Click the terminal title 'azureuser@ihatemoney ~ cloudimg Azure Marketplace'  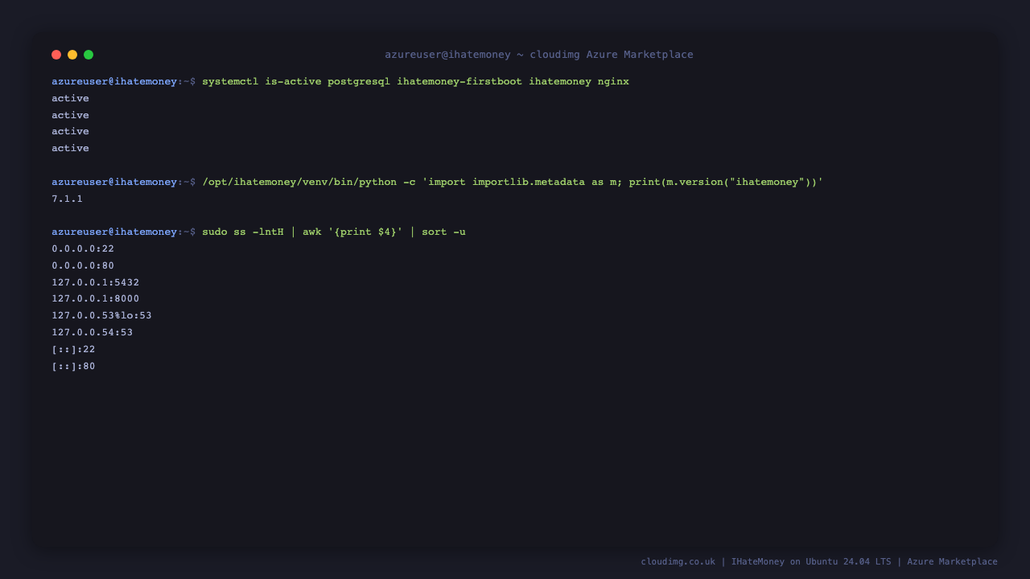(539, 55)
